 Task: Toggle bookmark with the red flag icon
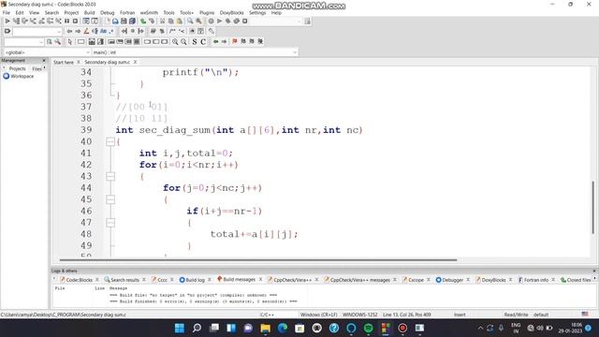click(235, 41)
